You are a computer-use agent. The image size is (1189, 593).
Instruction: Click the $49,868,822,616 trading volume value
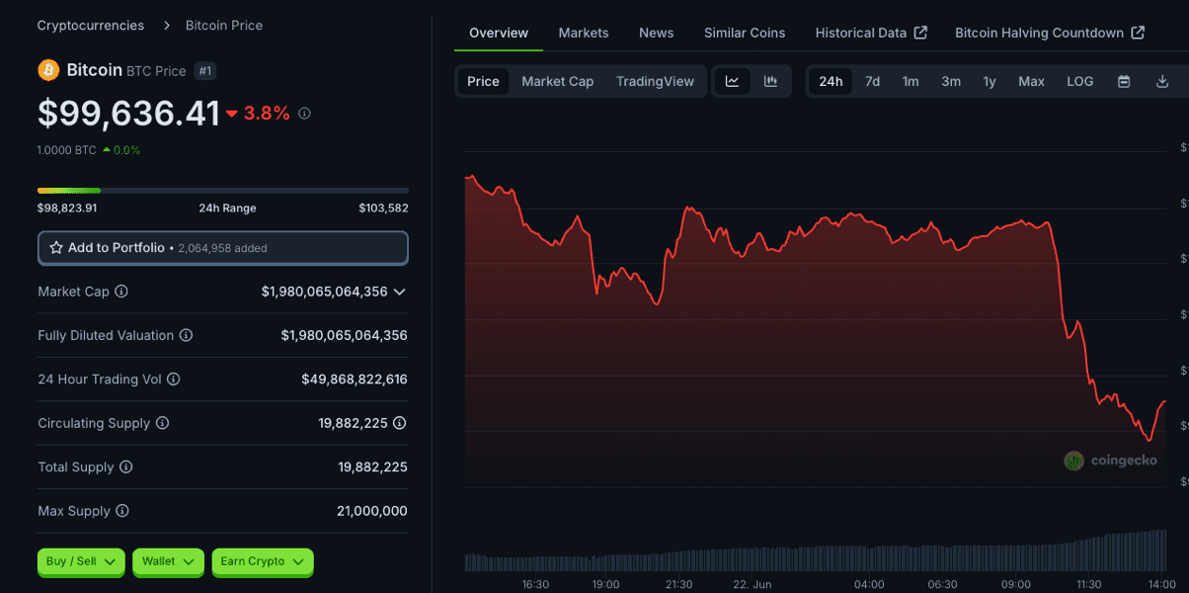tap(355, 380)
